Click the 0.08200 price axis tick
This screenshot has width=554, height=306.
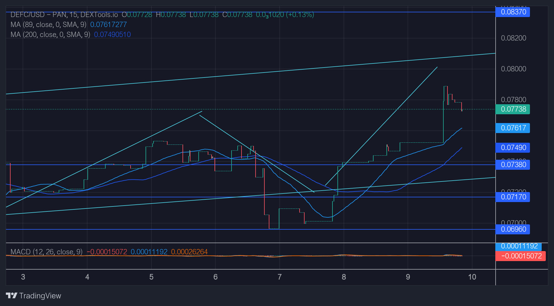(x=514, y=38)
